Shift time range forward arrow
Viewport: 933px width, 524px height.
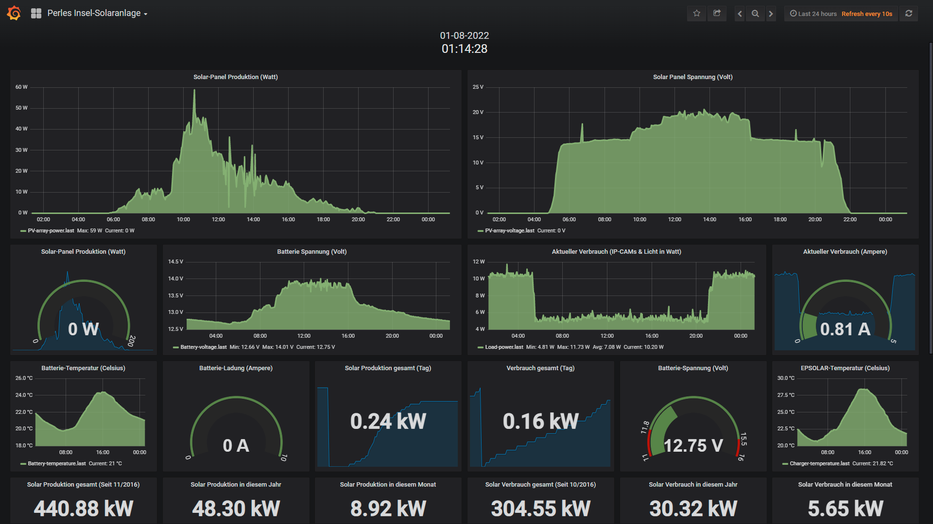click(771, 14)
